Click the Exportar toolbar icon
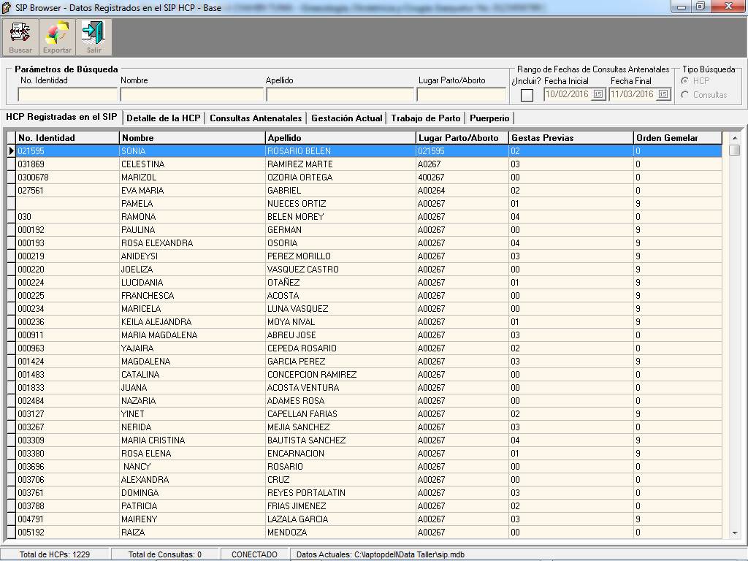The width and height of the screenshot is (748, 561). coord(57,37)
